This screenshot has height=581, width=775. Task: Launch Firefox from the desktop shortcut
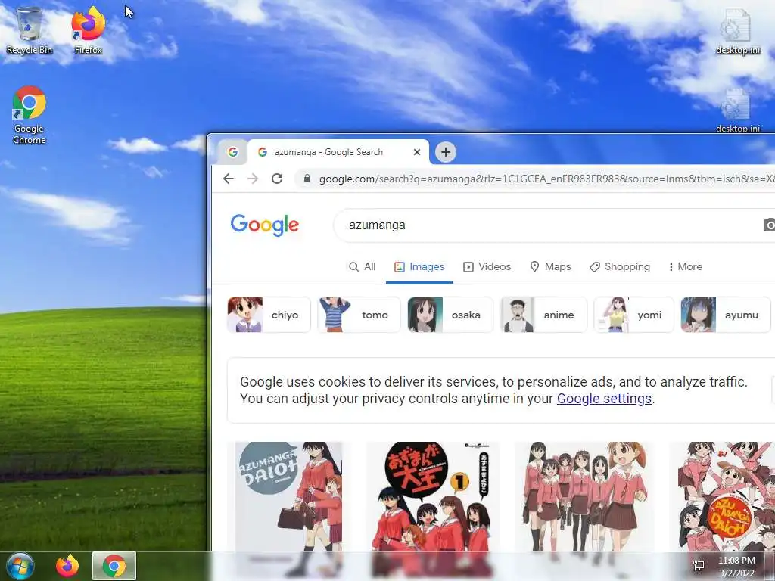point(88,30)
